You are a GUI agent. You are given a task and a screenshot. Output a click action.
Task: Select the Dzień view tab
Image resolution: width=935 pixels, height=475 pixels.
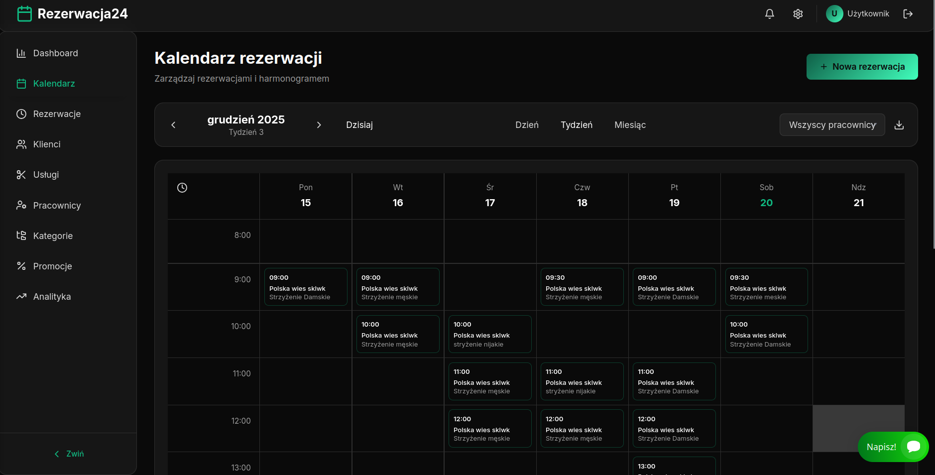527,125
